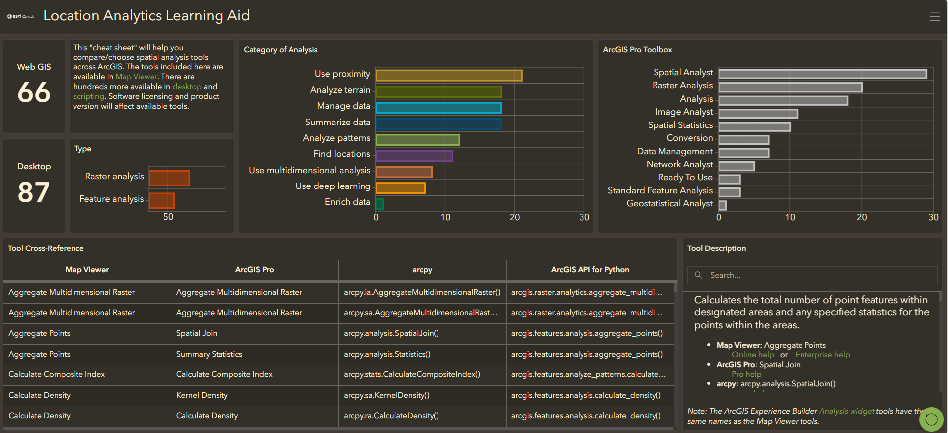The height and width of the screenshot is (433, 948).
Task: Select the Feature analysis type bar
Action: (x=161, y=201)
